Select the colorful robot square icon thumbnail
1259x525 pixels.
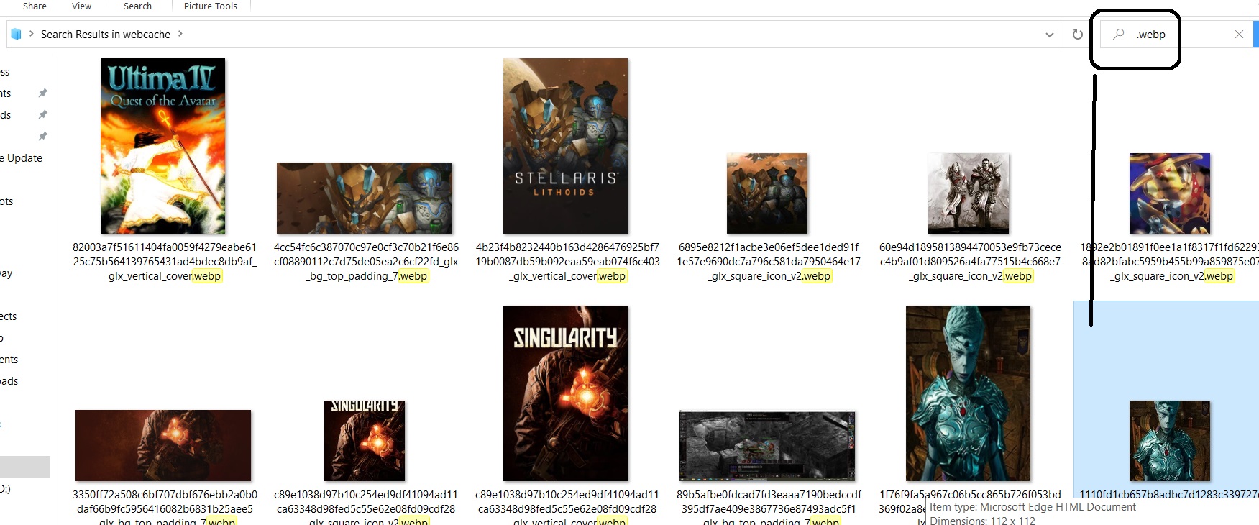click(1170, 193)
